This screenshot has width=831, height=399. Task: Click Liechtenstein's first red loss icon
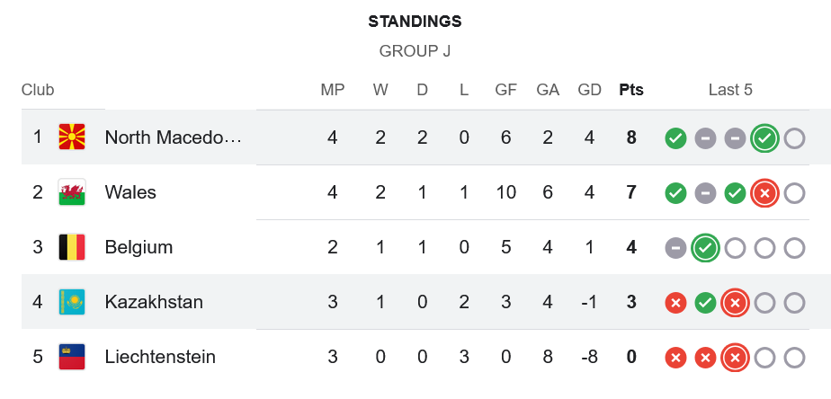pos(675,358)
